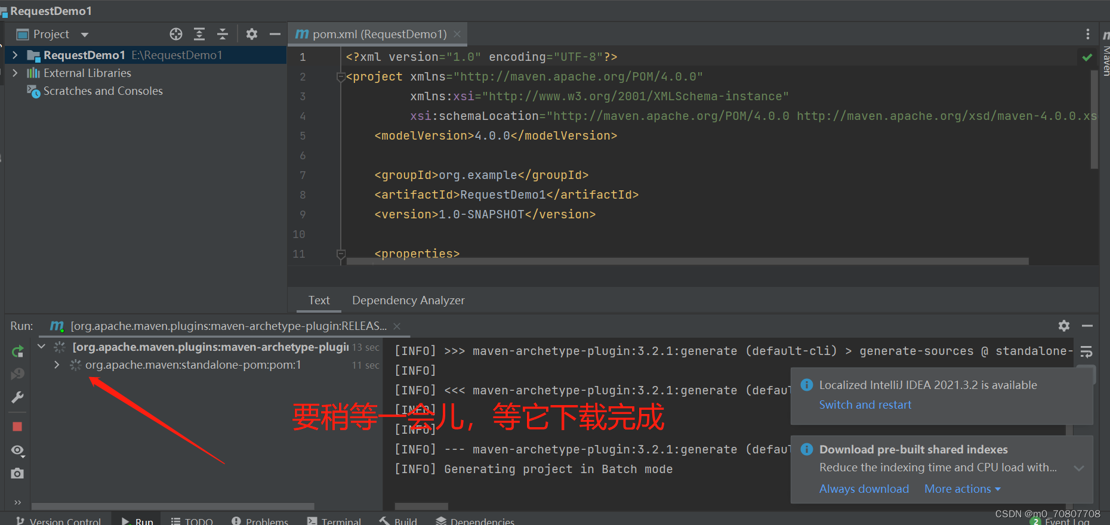Collapse the maven-archetype-plugin run node
The height and width of the screenshot is (525, 1110).
[x=41, y=347]
